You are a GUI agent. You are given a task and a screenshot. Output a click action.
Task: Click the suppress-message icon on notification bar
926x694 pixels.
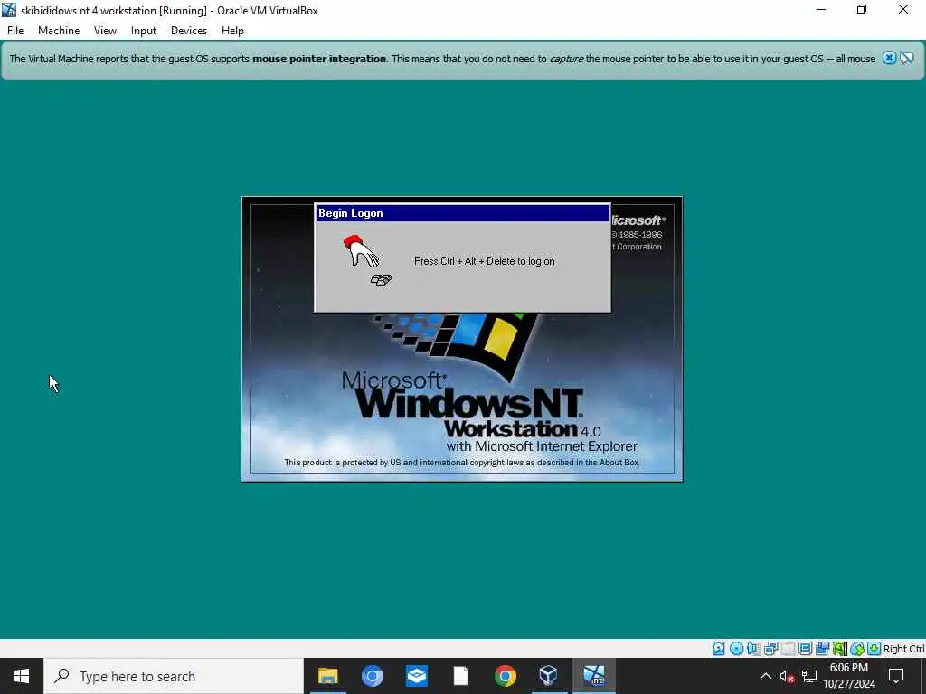(906, 58)
